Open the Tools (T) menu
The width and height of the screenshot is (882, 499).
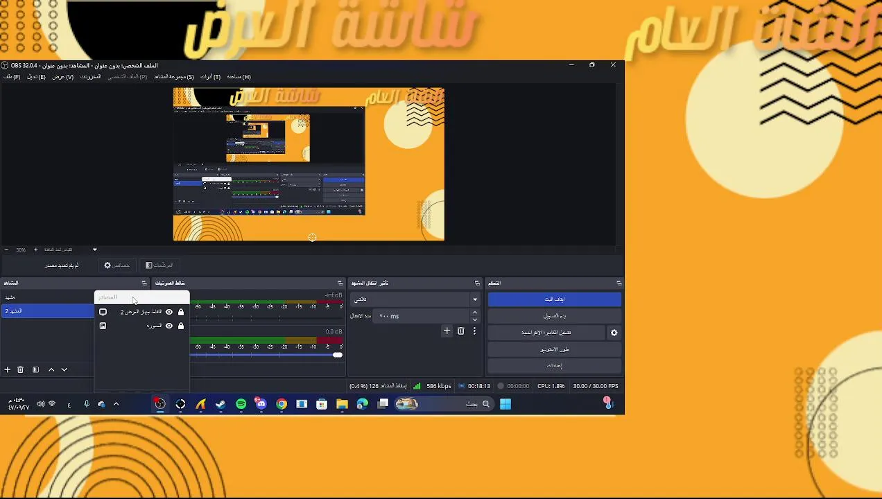(210, 77)
